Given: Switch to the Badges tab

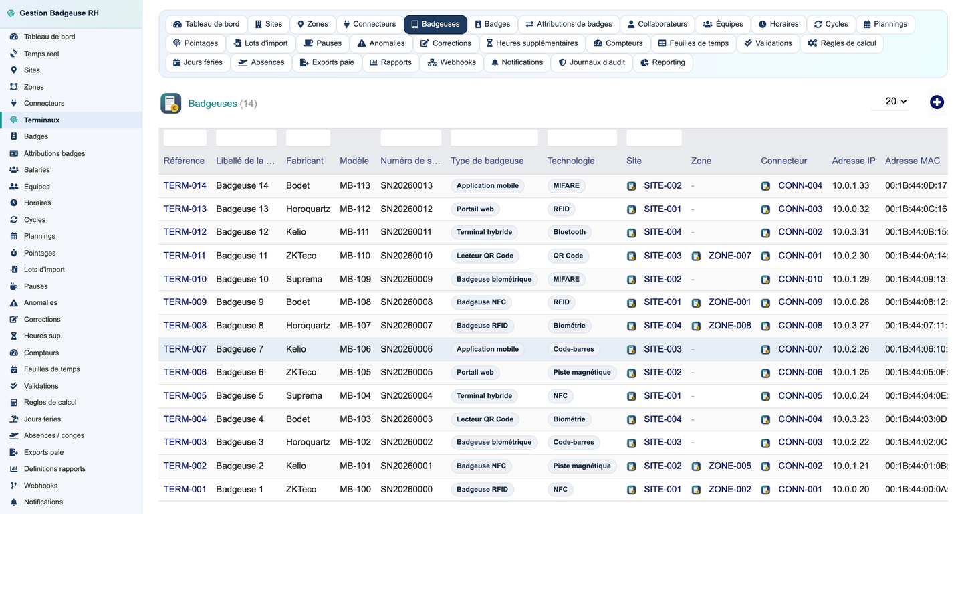Looking at the screenshot, I should [x=492, y=24].
